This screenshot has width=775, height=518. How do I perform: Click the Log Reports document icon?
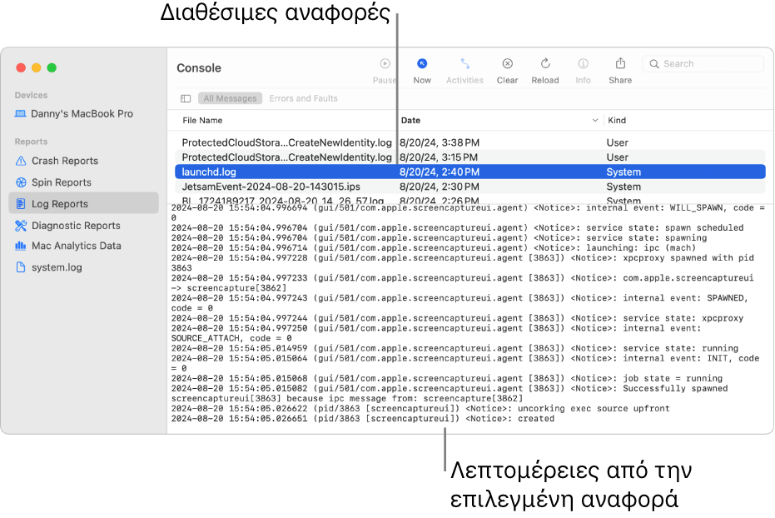(x=21, y=204)
